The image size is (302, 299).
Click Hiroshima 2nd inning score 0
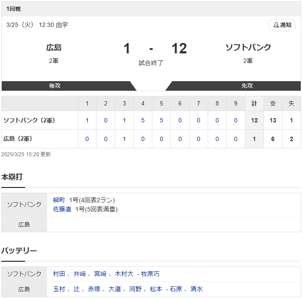106,139
